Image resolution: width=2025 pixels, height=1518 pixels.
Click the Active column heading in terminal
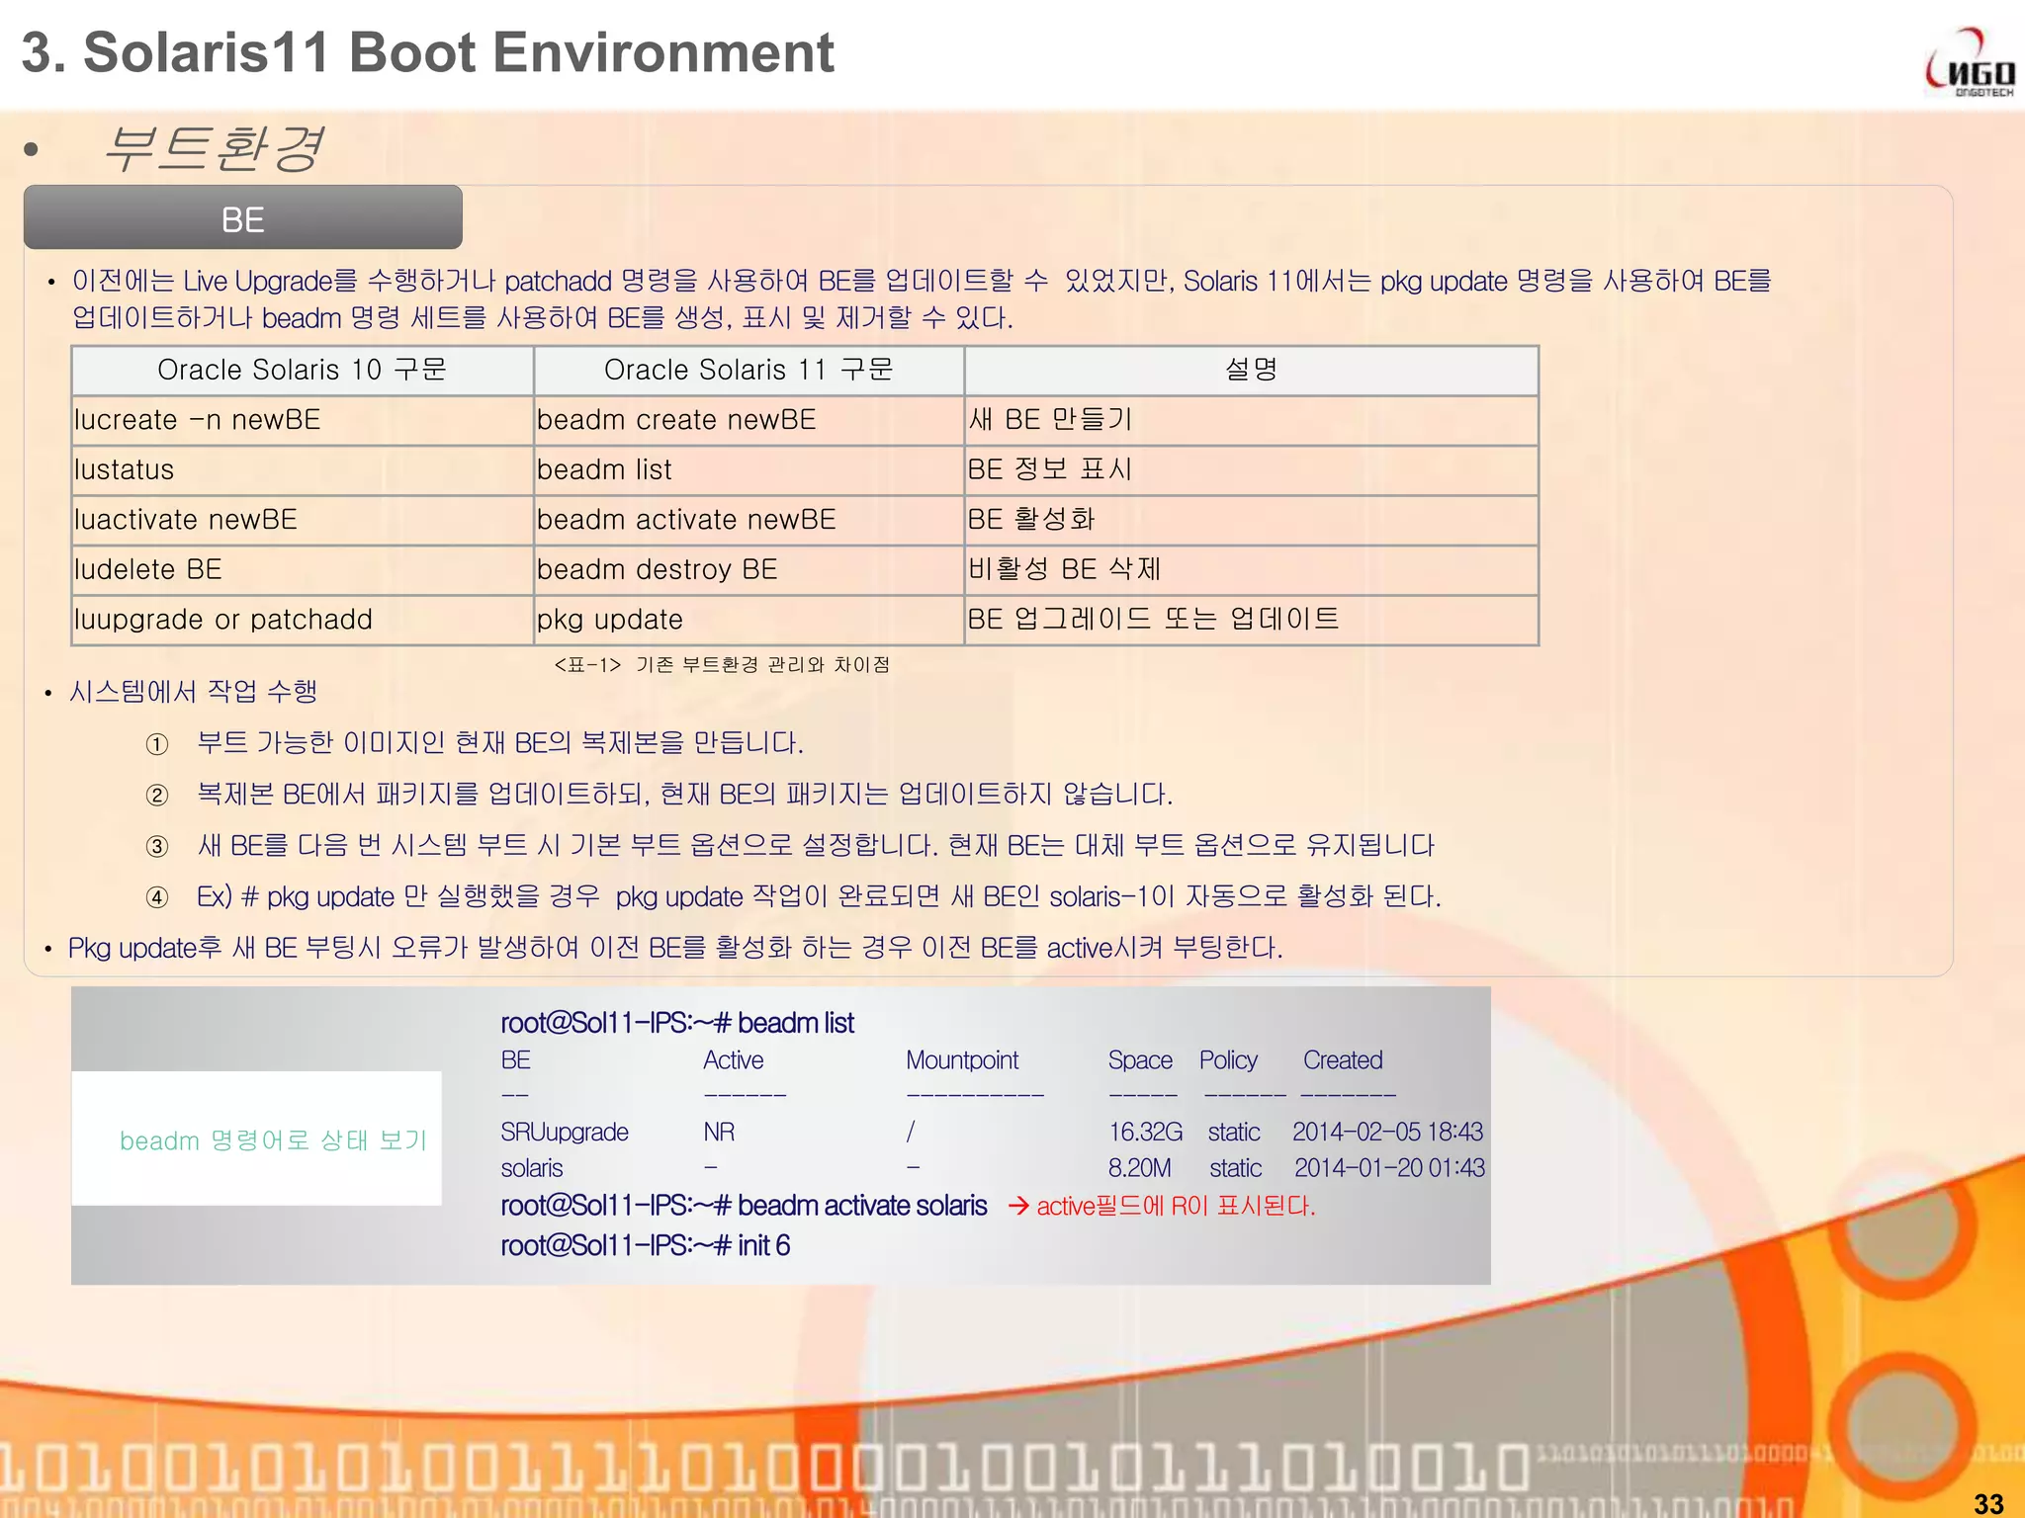[x=734, y=1060]
